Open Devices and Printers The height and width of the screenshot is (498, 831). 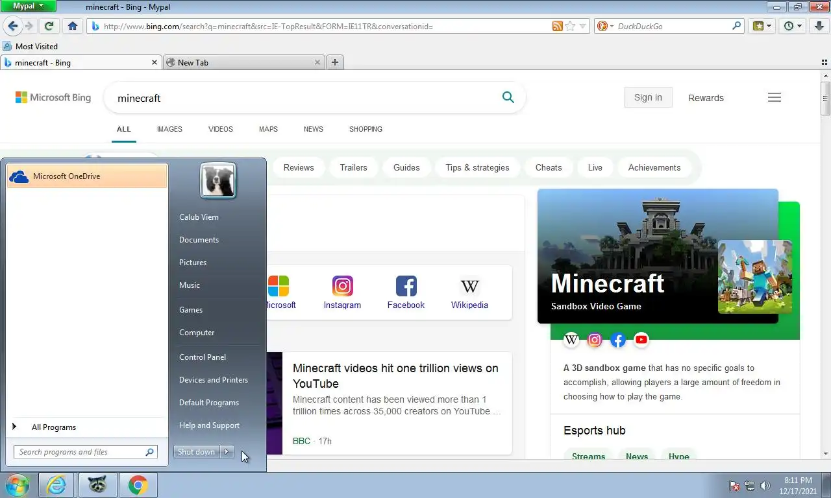point(214,380)
